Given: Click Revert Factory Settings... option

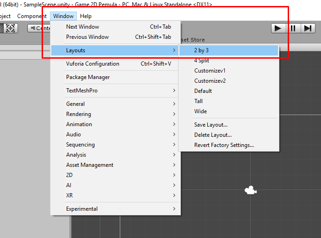Looking at the screenshot, I should [228, 145].
